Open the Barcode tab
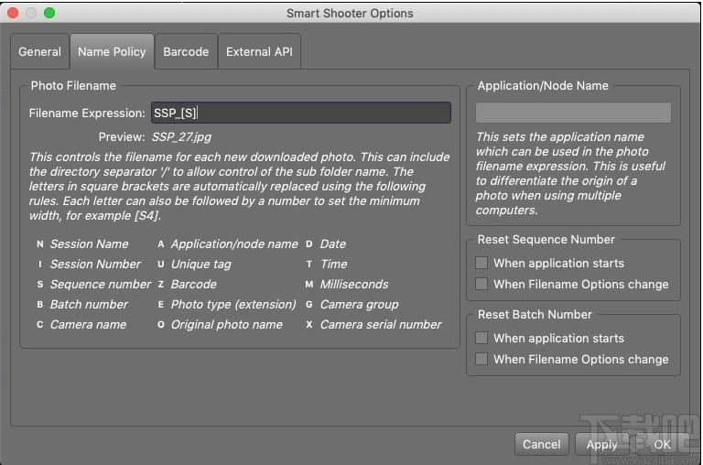The width and height of the screenshot is (703, 465). pyautogui.click(x=186, y=51)
